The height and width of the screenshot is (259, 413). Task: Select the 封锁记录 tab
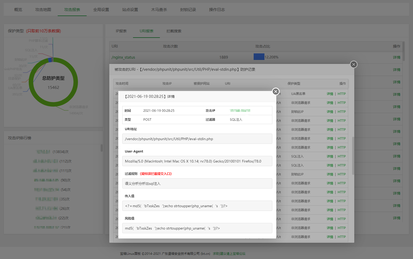(x=188, y=10)
